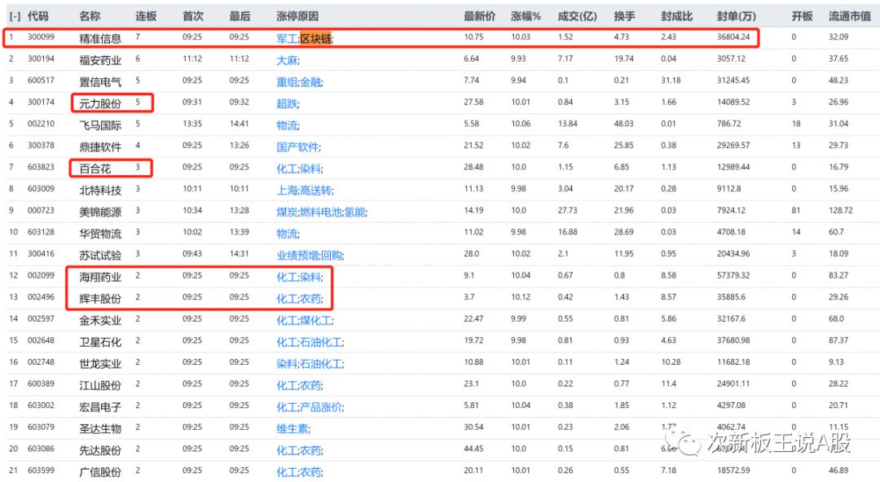Screen dimensions: 880x482
Task: Select stock name 卫星石化
Action: tap(100, 342)
